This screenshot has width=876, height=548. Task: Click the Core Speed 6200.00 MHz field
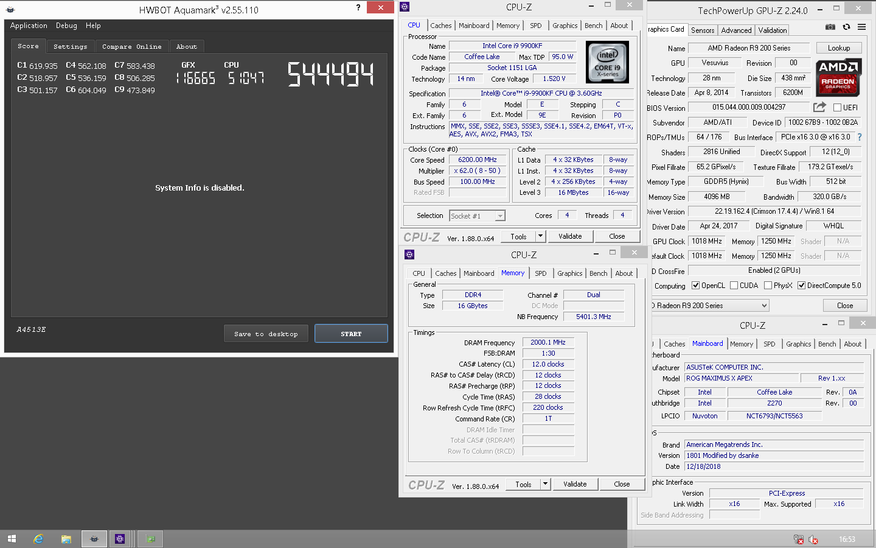(478, 160)
